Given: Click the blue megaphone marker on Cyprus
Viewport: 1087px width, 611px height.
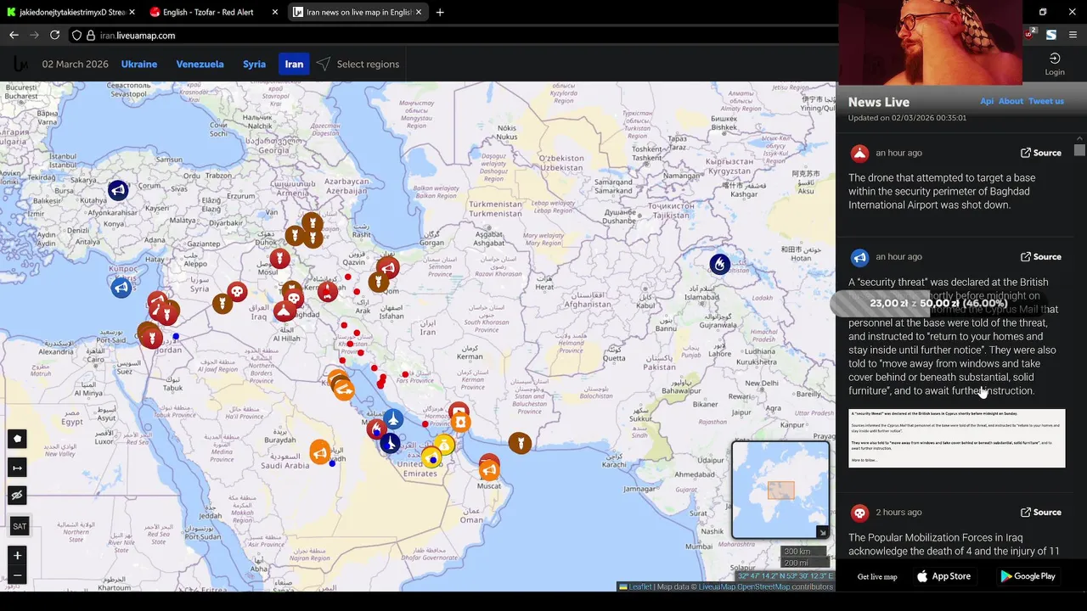Looking at the screenshot, I should click(x=121, y=288).
